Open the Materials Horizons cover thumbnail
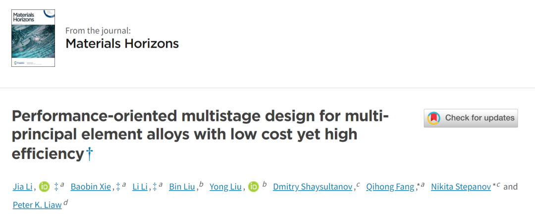 tap(33, 38)
